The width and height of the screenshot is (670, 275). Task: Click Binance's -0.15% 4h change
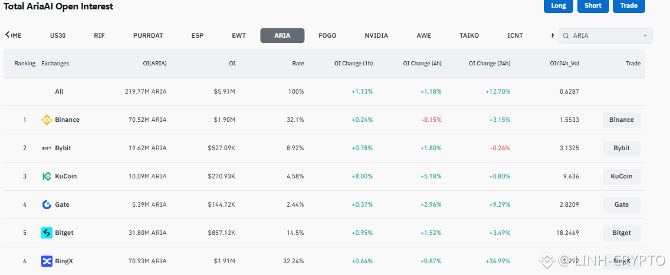[432, 120]
